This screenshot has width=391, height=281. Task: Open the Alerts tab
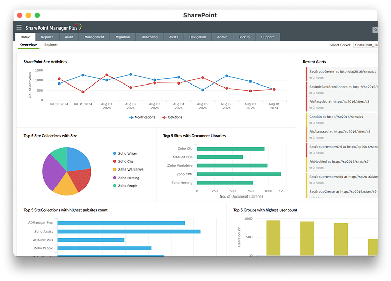[x=174, y=37]
